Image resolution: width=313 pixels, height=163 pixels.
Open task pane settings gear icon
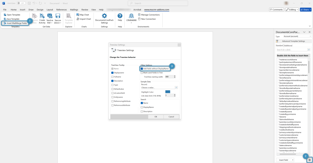point(310,160)
